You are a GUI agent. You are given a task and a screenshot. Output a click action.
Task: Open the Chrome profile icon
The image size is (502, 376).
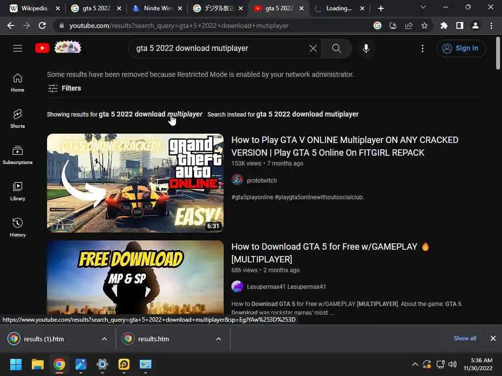click(x=476, y=25)
